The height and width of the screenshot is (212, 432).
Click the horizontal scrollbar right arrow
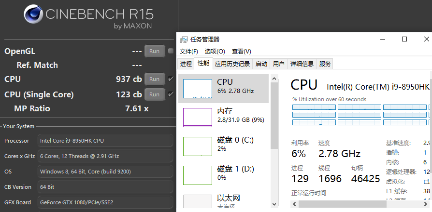[427, 204]
